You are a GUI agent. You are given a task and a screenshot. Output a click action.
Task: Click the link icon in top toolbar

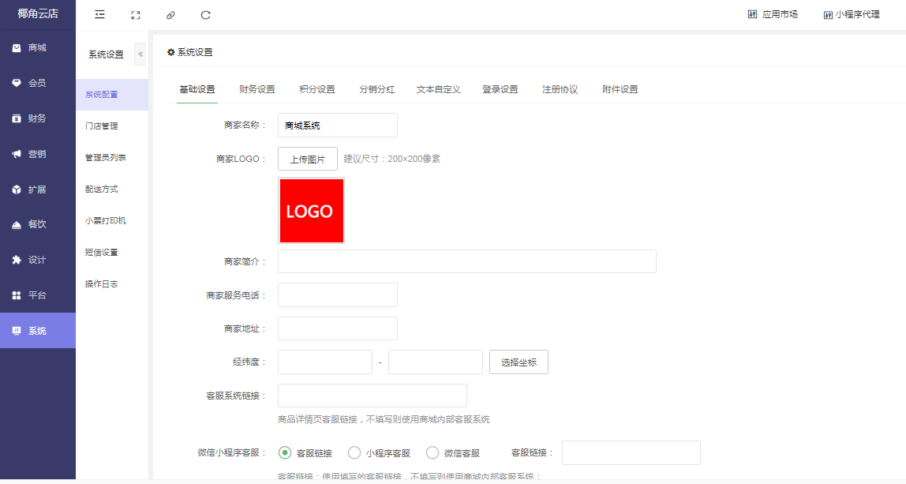coord(170,15)
